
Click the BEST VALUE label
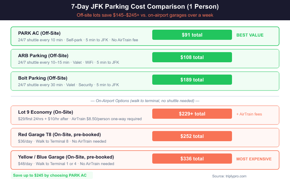click(x=250, y=35)
